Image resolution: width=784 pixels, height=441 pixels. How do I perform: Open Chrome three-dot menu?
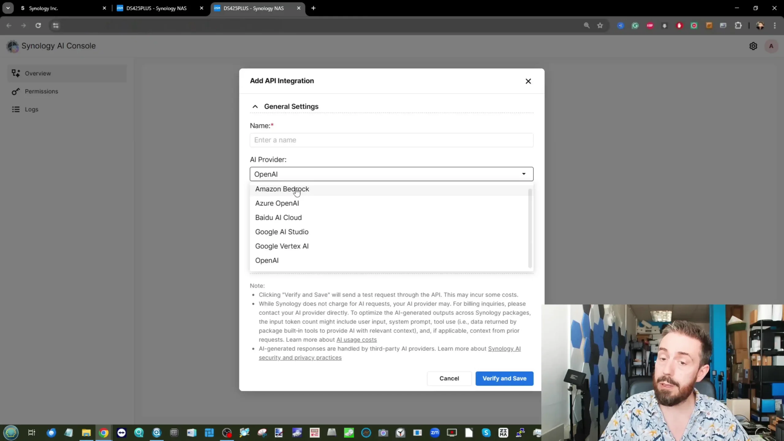pyautogui.click(x=775, y=25)
